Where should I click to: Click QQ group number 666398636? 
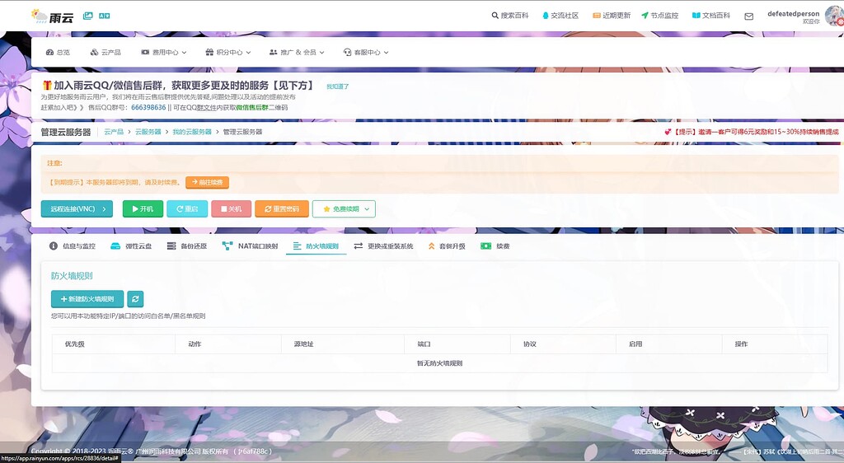click(x=148, y=108)
